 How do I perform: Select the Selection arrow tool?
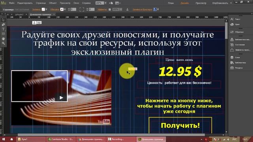click(3, 20)
